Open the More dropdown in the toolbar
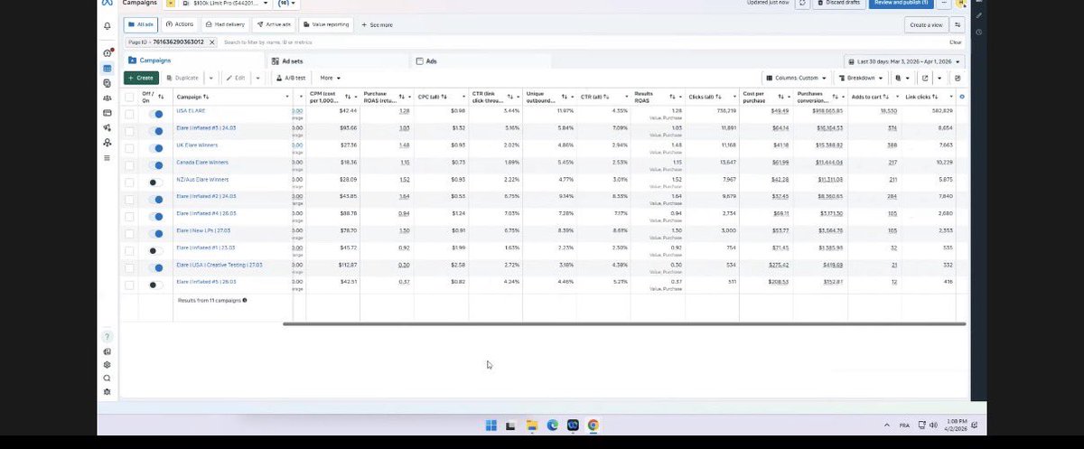This screenshot has height=449, width=1084. tap(330, 78)
